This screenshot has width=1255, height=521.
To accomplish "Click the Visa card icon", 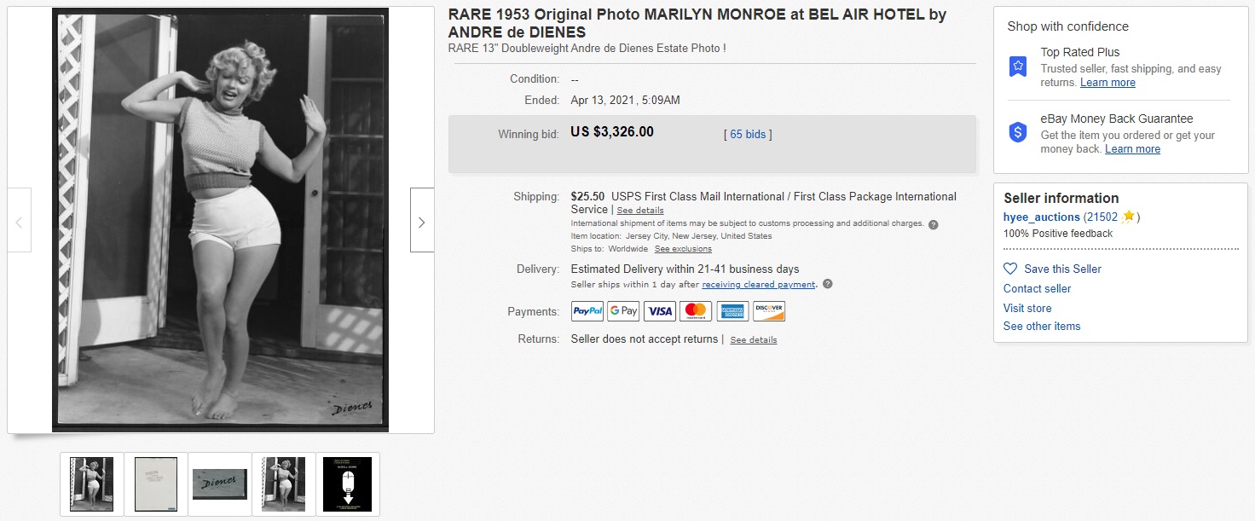I will pyautogui.click(x=660, y=311).
